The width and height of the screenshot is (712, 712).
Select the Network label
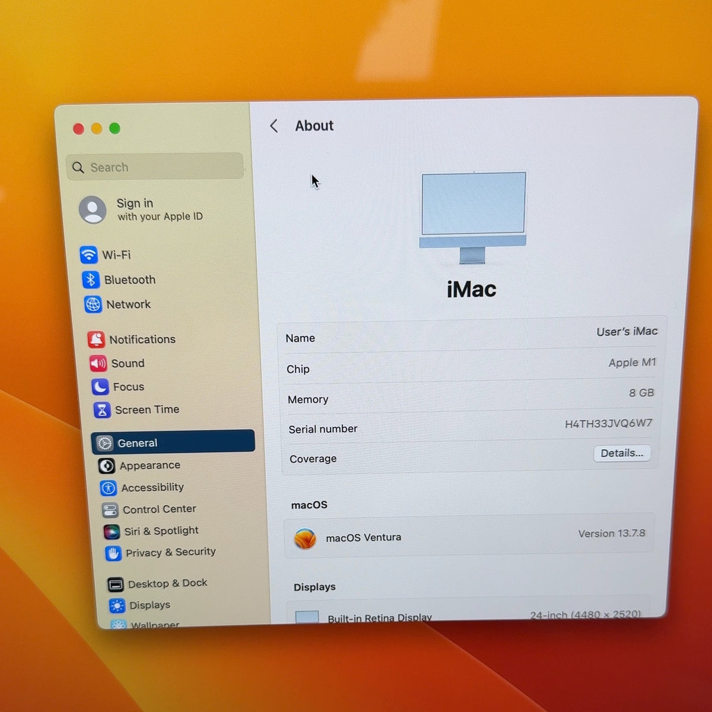coord(129,304)
